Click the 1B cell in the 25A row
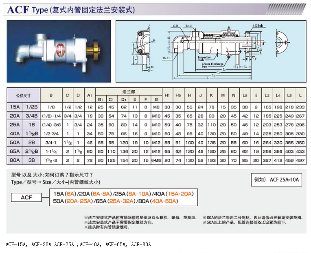 [31, 125]
